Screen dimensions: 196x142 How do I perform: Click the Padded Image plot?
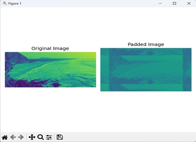[x=146, y=70]
